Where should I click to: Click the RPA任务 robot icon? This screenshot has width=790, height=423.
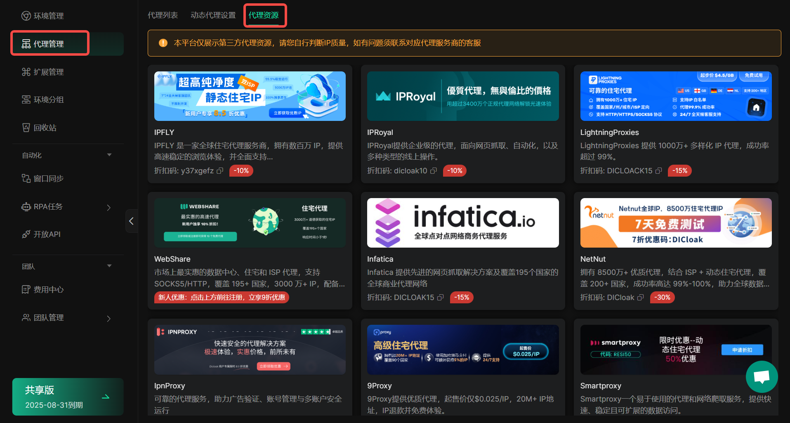26,207
